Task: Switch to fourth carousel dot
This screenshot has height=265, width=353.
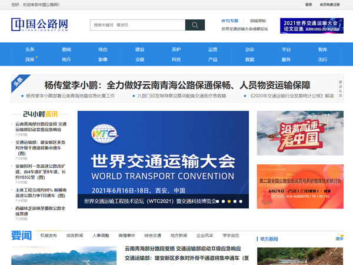Action: point(235,201)
